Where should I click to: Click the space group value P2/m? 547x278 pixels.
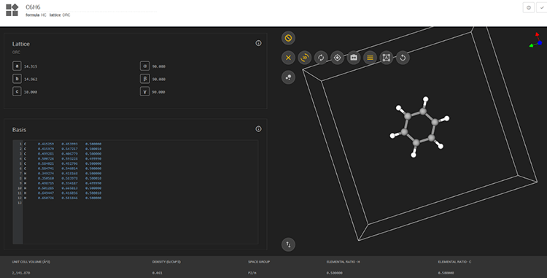(252, 273)
